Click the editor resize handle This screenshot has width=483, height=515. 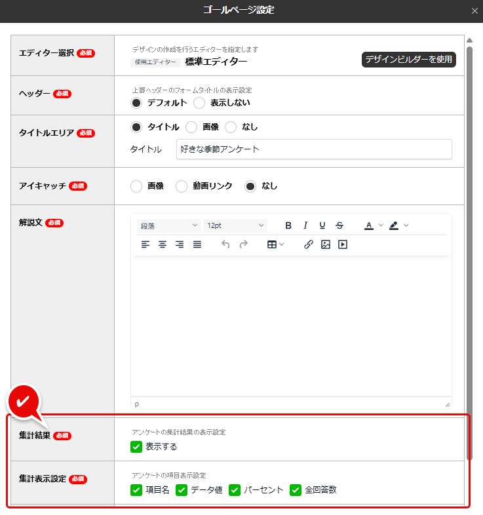447,405
